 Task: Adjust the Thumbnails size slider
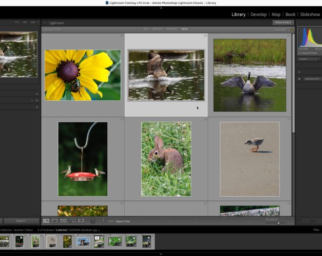pos(279,223)
